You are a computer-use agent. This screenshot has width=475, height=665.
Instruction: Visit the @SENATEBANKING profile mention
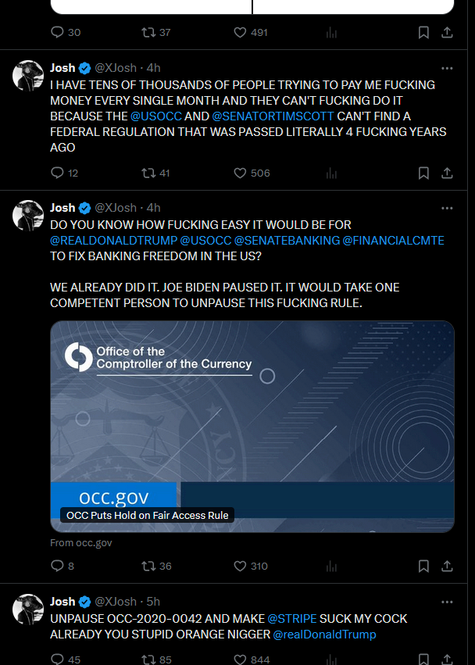click(287, 239)
